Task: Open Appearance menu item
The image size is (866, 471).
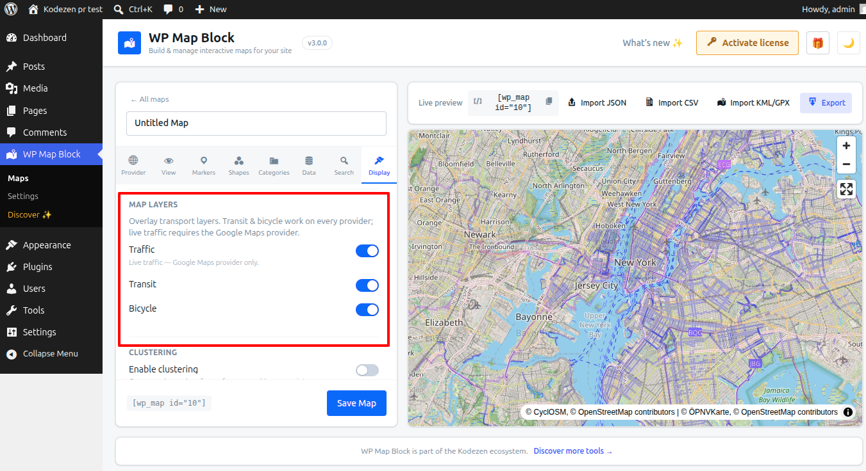Action: [51, 245]
